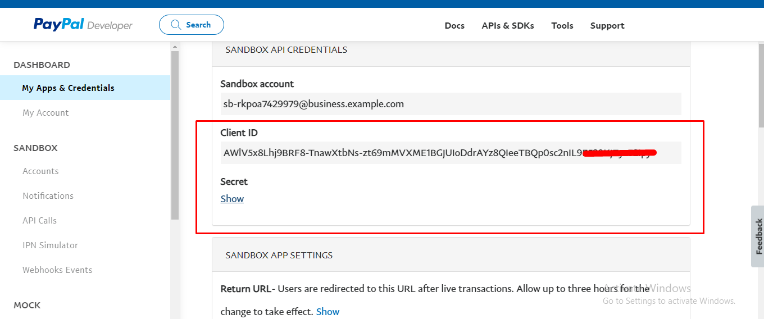
Task: Open the Support menu
Action: click(x=607, y=25)
